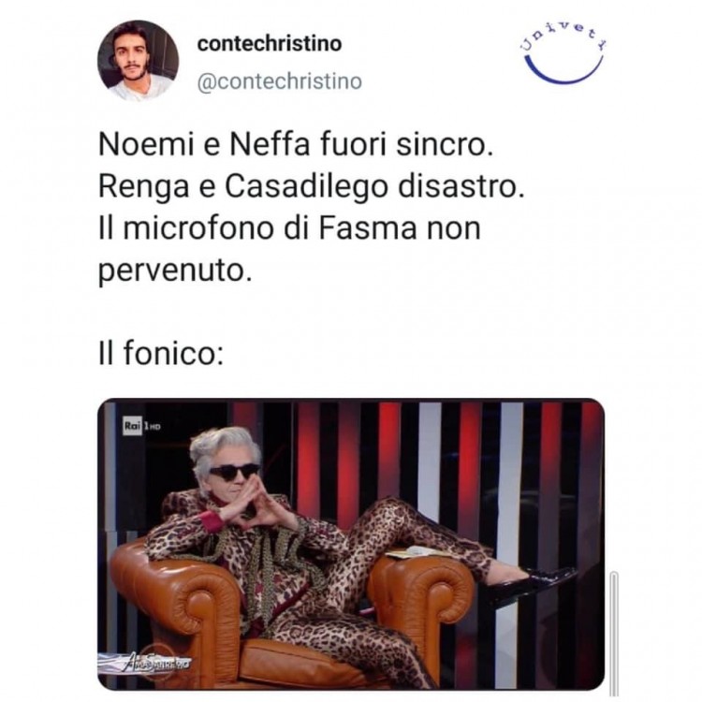The width and height of the screenshot is (702, 702).
Task: Click the black sunglasses in the photo
Action: pos(234,472)
